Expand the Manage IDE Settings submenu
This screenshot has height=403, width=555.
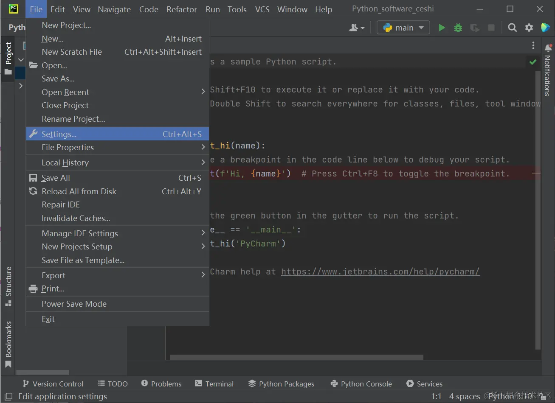118,233
